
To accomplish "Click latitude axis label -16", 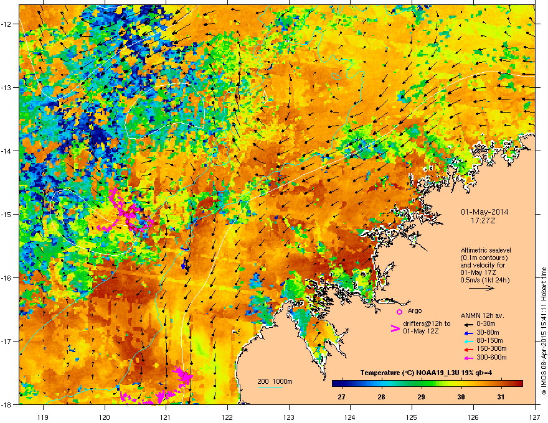I will coord(7,278).
